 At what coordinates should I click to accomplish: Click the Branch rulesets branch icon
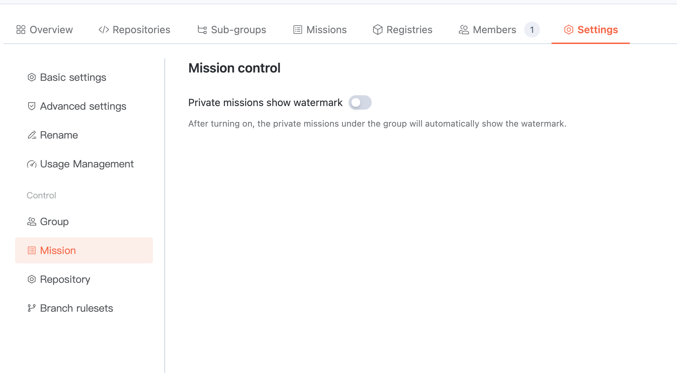(32, 308)
